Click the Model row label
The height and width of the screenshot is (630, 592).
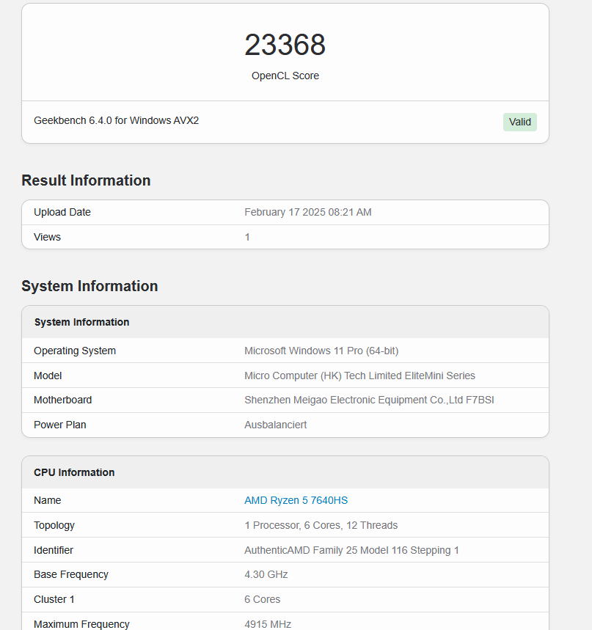[48, 376]
